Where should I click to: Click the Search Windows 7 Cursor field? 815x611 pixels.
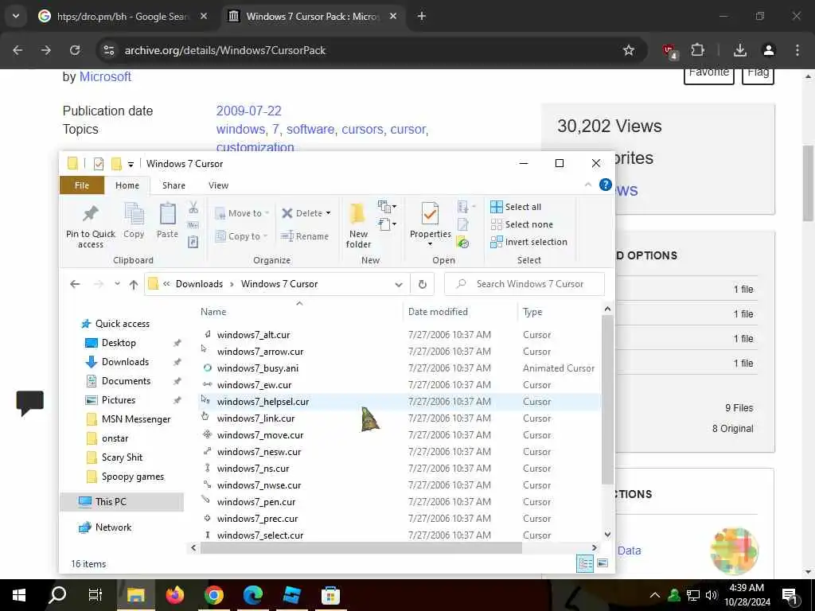click(x=524, y=284)
